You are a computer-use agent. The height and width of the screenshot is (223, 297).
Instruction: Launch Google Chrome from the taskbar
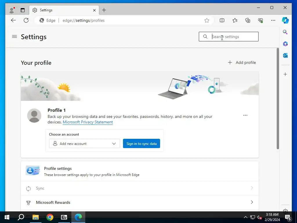[x=50, y=217]
